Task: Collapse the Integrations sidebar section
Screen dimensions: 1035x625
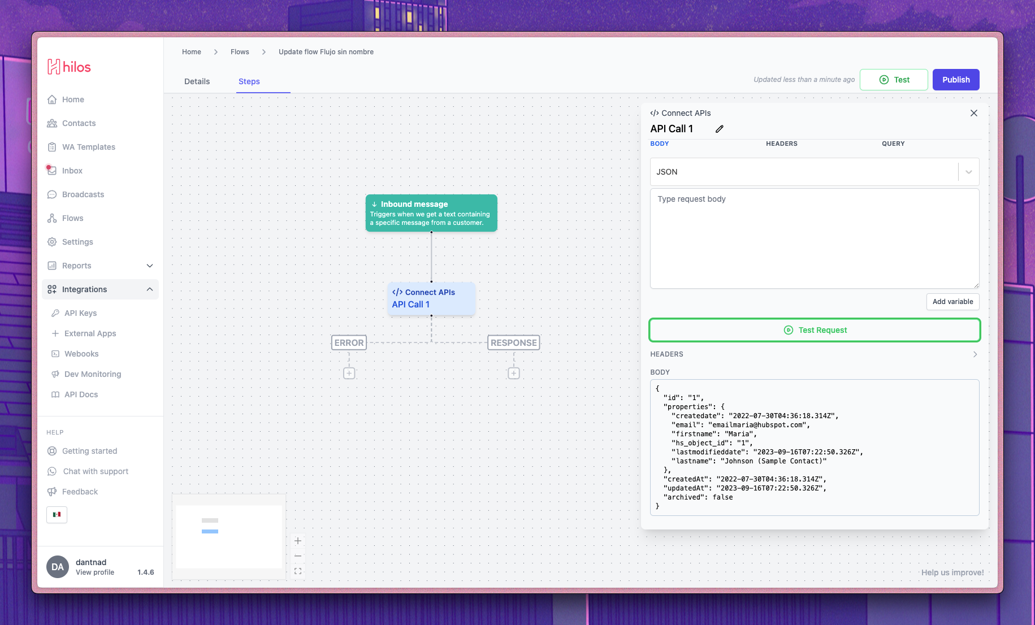Action: point(150,289)
